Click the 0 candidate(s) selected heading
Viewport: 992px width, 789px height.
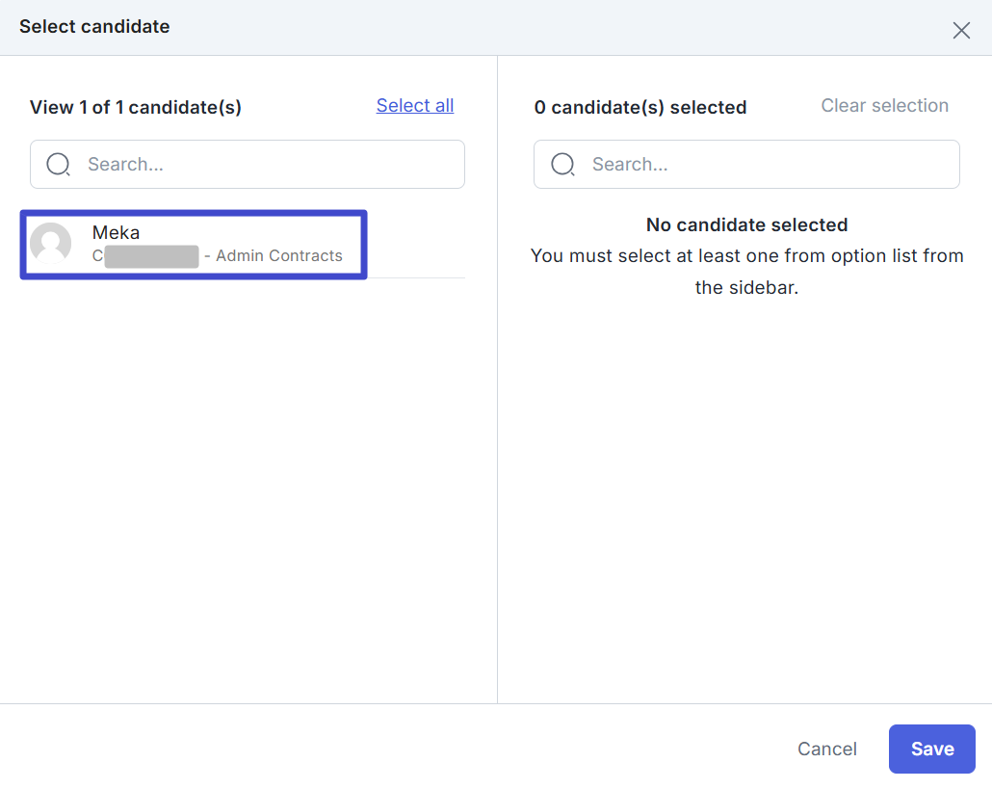click(640, 108)
